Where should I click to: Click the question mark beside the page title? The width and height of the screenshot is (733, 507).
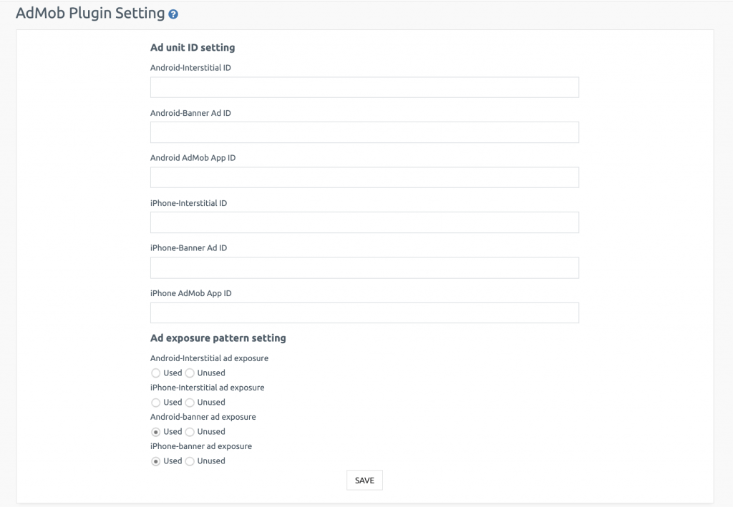[x=175, y=13]
